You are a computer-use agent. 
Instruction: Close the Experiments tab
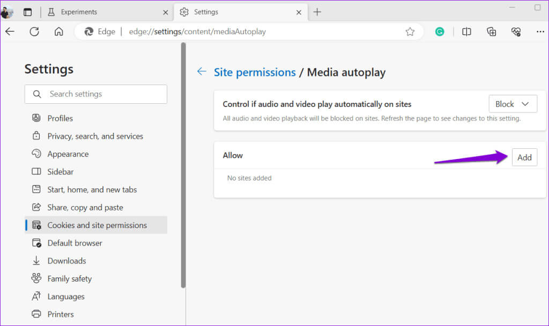click(x=166, y=12)
